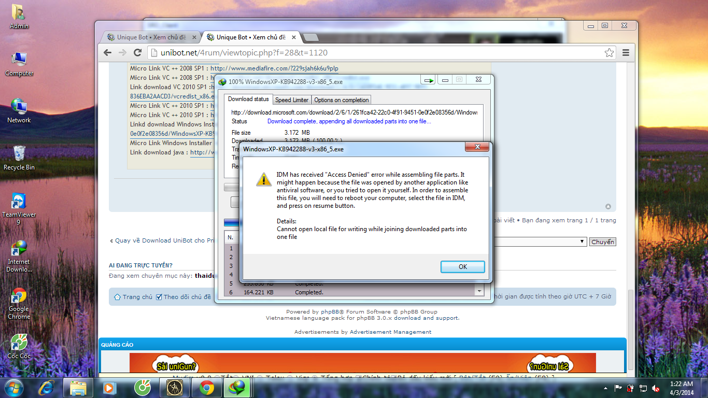Show hidden system tray icons
Screen dimensions: 708x398
pos(606,388)
